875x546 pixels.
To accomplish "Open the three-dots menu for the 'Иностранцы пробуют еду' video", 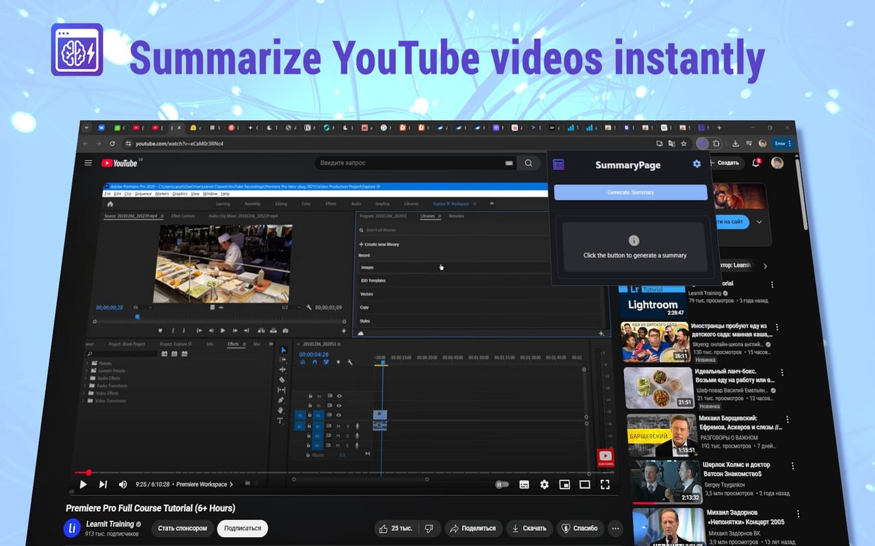I will (777, 328).
